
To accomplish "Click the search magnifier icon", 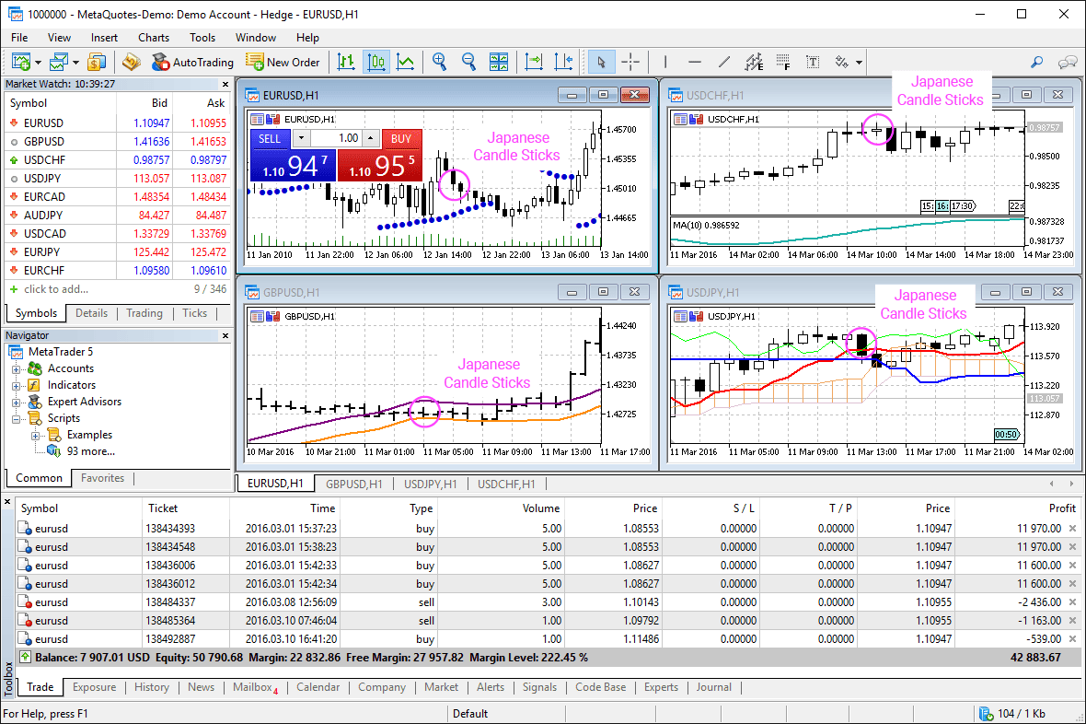I will [1037, 63].
